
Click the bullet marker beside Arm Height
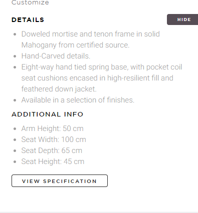(15, 129)
